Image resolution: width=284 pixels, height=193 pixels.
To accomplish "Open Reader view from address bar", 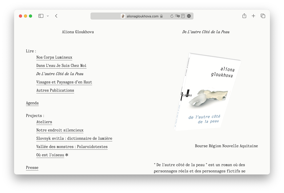I will [x=183, y=16].
